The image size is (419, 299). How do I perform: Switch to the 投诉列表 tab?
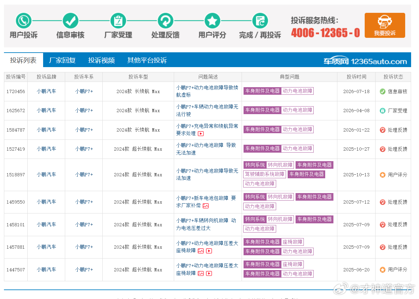tap(23, 60)
